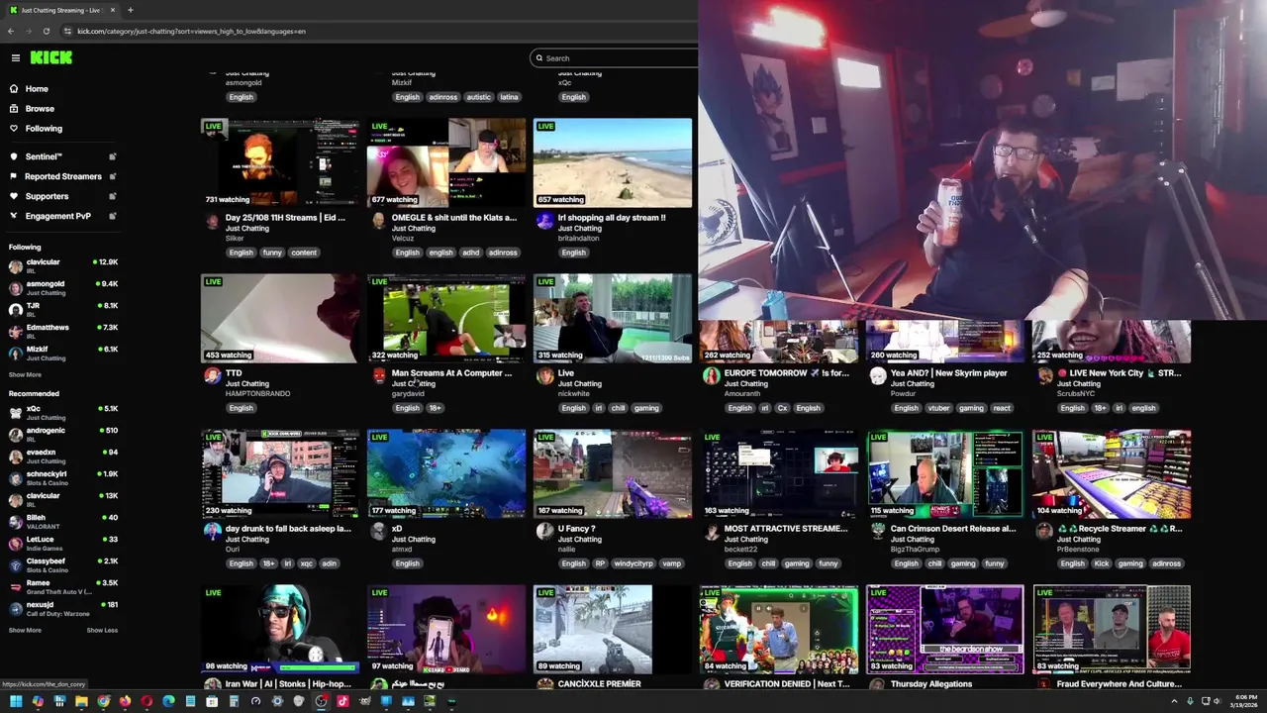The width and height of the screenshot is (1267, 713).
Task: Close the Just Chatting Streaming tab
Action: (x=112, y=10)
